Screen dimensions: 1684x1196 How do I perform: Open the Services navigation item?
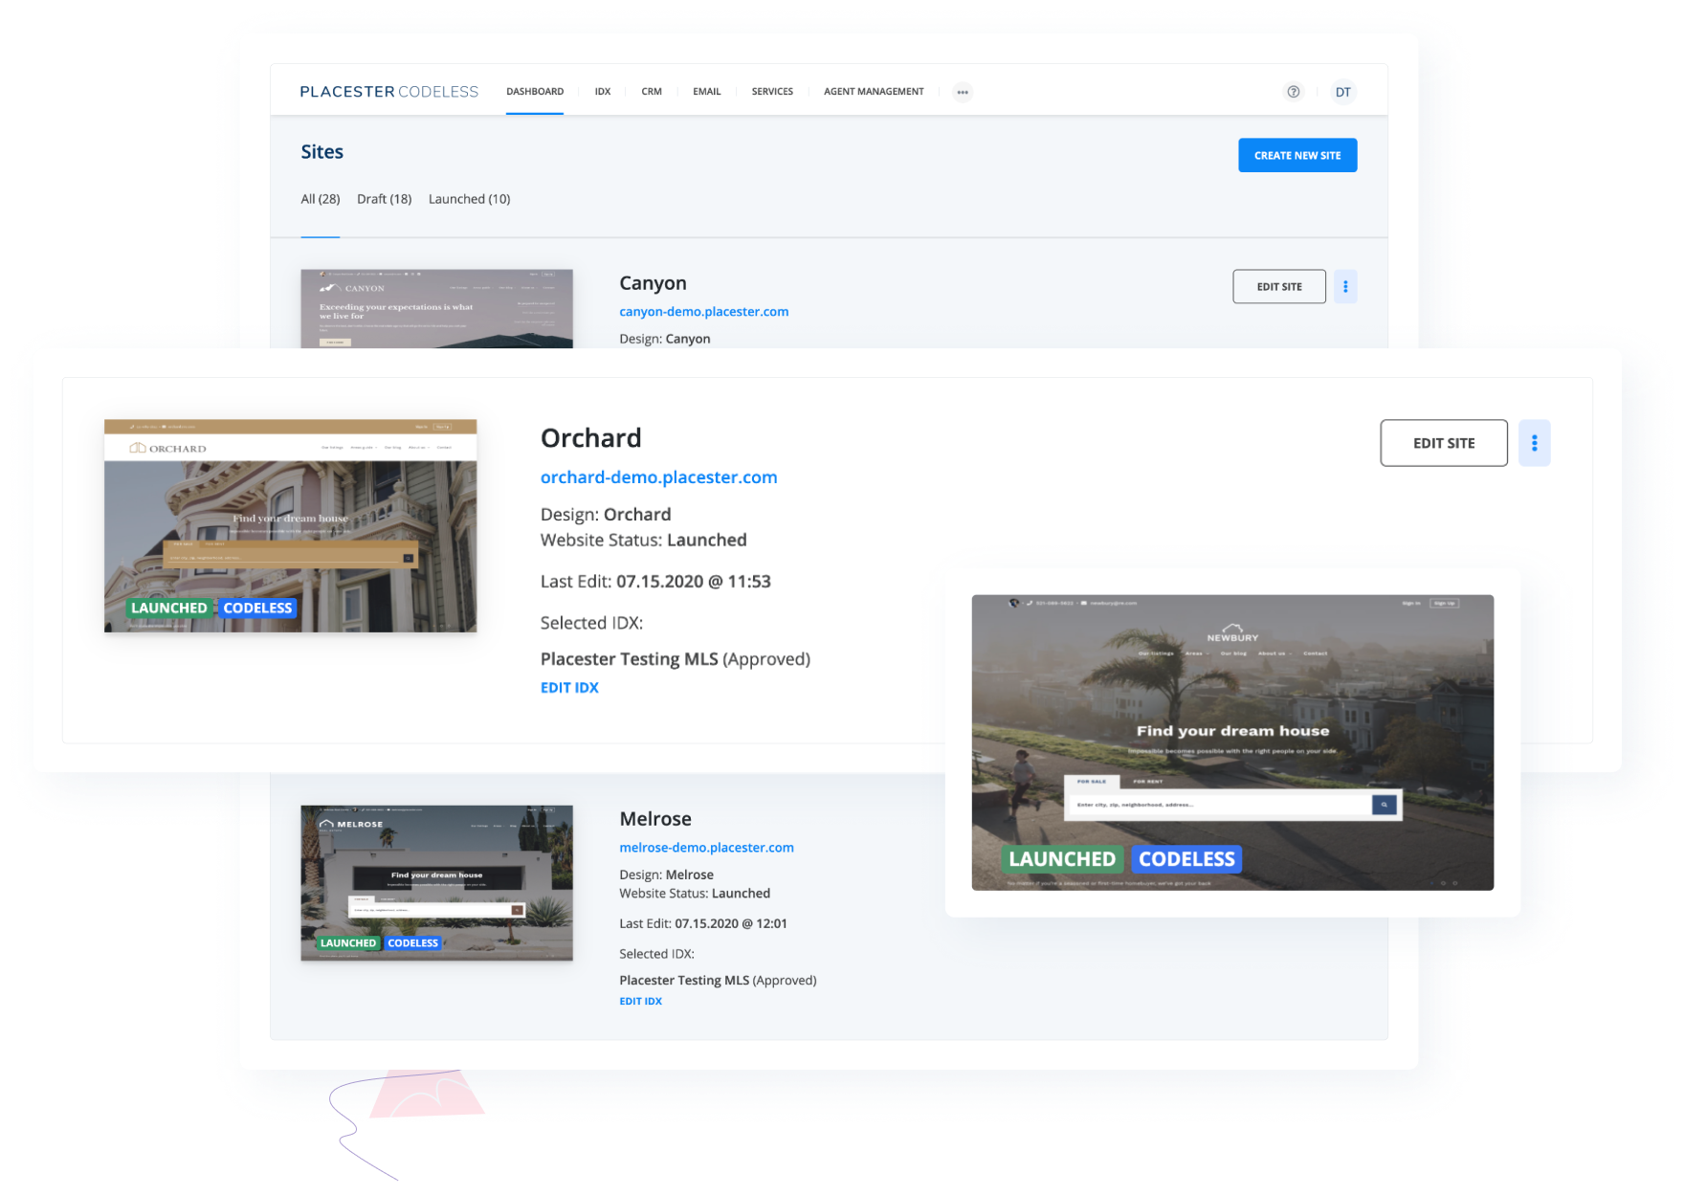click(x=772, y=92)
